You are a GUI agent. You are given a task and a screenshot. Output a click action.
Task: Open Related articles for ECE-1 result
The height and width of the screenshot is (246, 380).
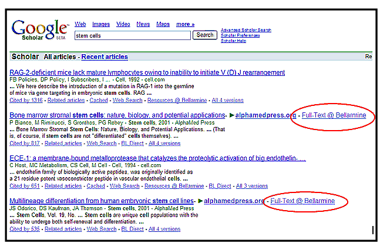click(63, 186)
